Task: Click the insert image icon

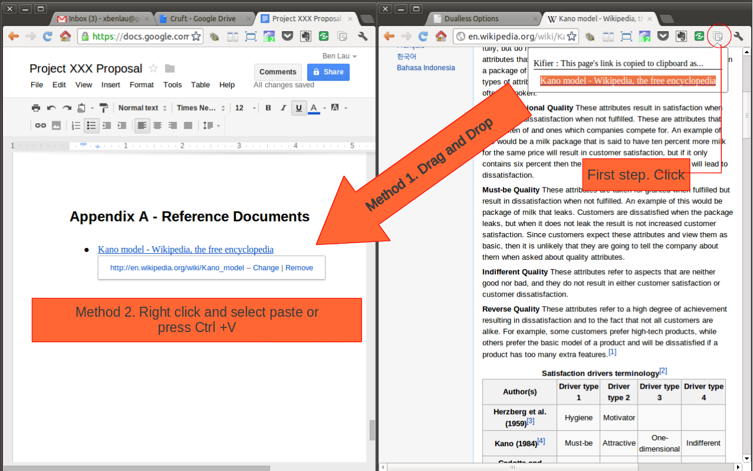Action: (56, 125)
